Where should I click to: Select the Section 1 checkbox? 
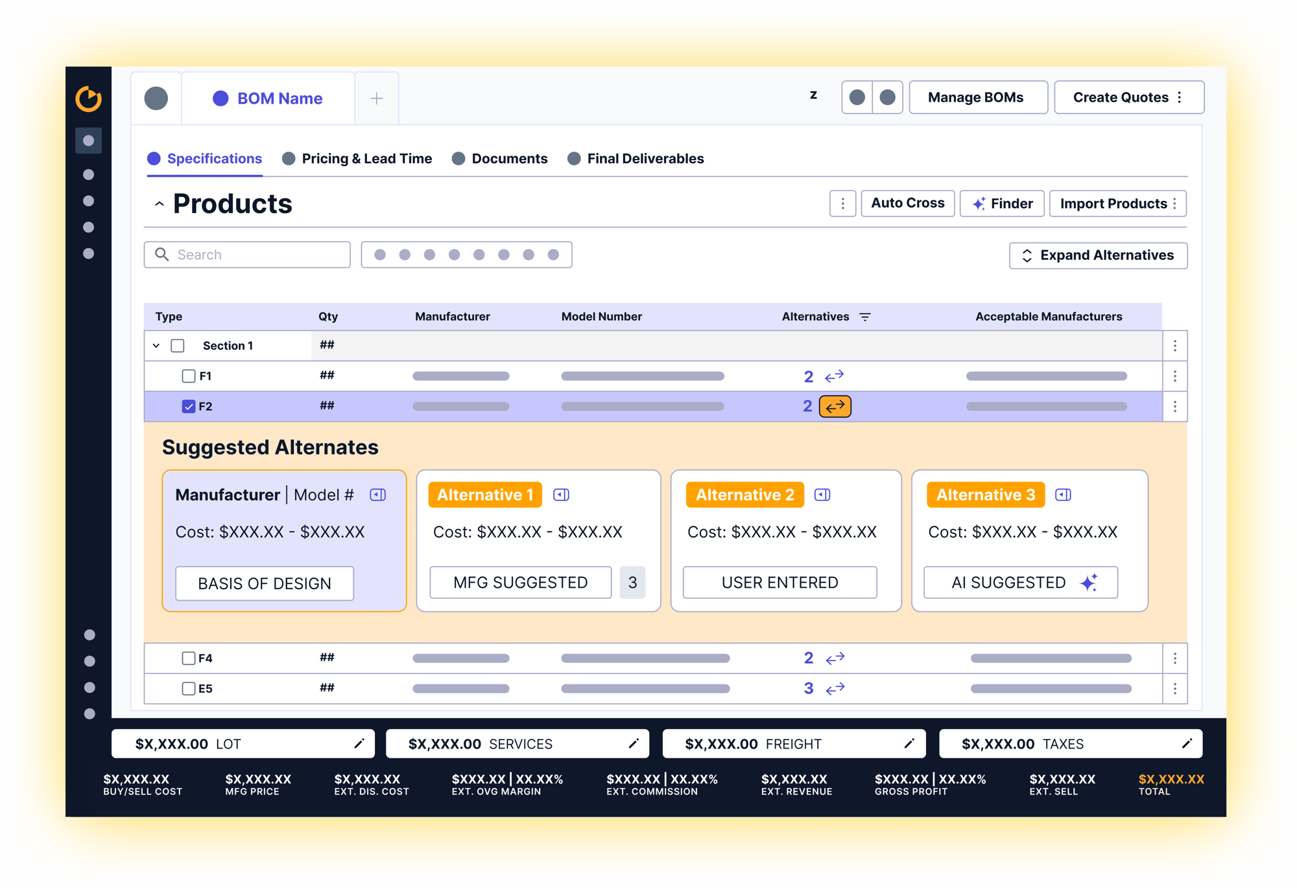click(178, 345)
